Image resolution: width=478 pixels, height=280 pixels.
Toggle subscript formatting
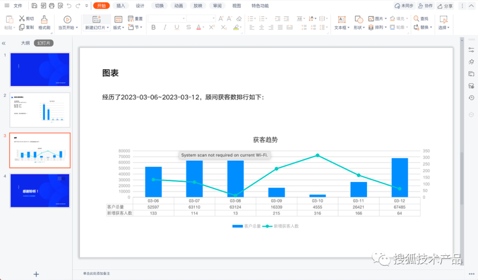tap(224, 27)
